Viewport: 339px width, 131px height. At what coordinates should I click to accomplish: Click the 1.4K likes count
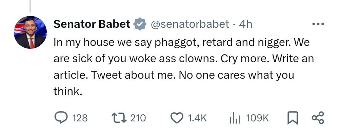(197, 118)
